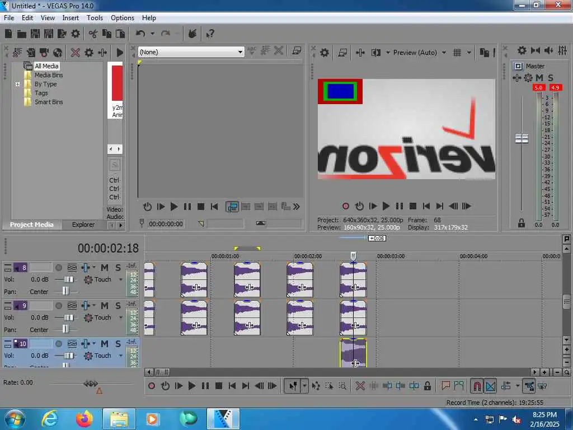Open track 9 Touch automation dropdown
This screenshot has height=430, width=573.
[x=121, y=318]
